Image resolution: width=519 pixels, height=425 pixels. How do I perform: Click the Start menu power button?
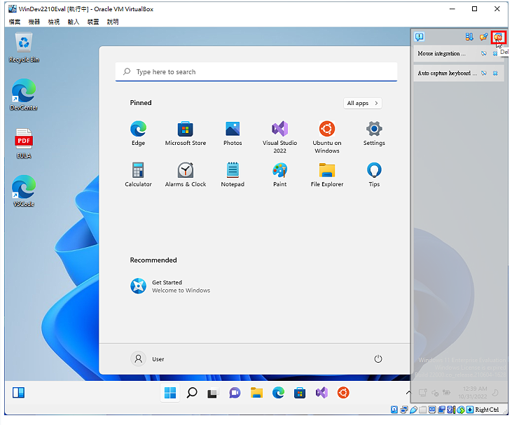point(378,358)
